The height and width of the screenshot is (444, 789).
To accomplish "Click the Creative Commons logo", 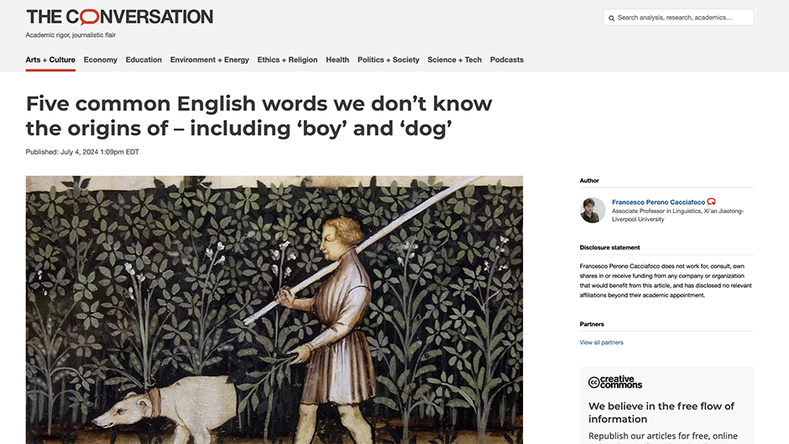I will click(x=615, y=382).
